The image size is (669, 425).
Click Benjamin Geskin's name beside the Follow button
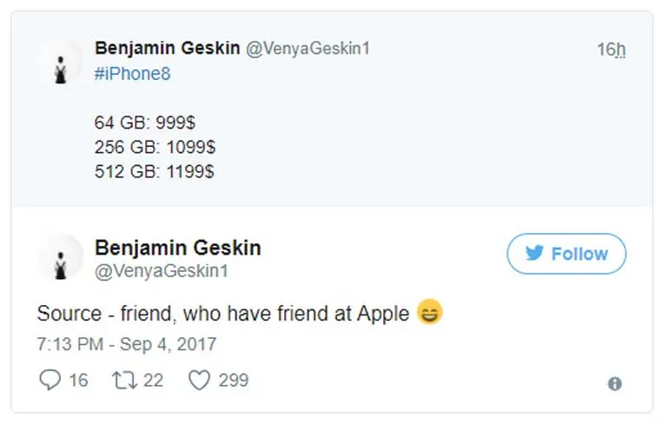[x=177, y=248]
